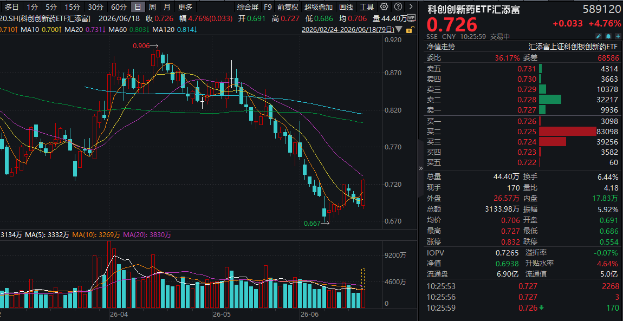The image size is (623, 321).
Task: Click 科创创新药ETF汇添富 title name
Action: [x=473, y=10]
